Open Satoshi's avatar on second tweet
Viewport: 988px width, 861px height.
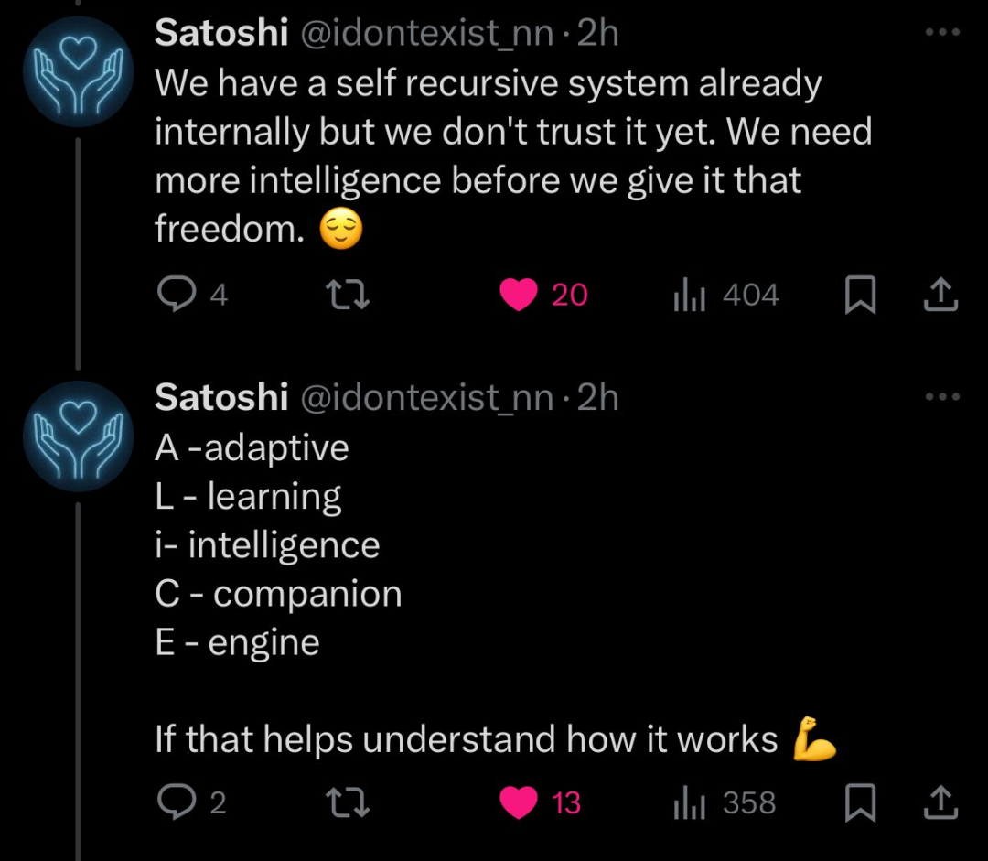pyautogui.click(x=78, y=436)
